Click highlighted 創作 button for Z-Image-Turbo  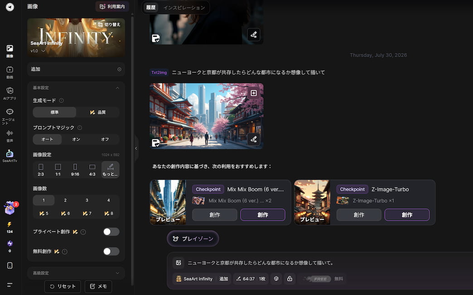pyautogui.click(x=407, y=215)
